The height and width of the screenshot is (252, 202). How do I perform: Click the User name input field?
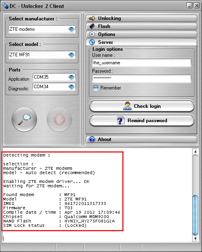[x=142, y=63]
